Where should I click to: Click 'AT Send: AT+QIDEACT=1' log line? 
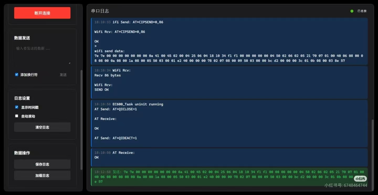pyautogui.click(x=115, y=138)
